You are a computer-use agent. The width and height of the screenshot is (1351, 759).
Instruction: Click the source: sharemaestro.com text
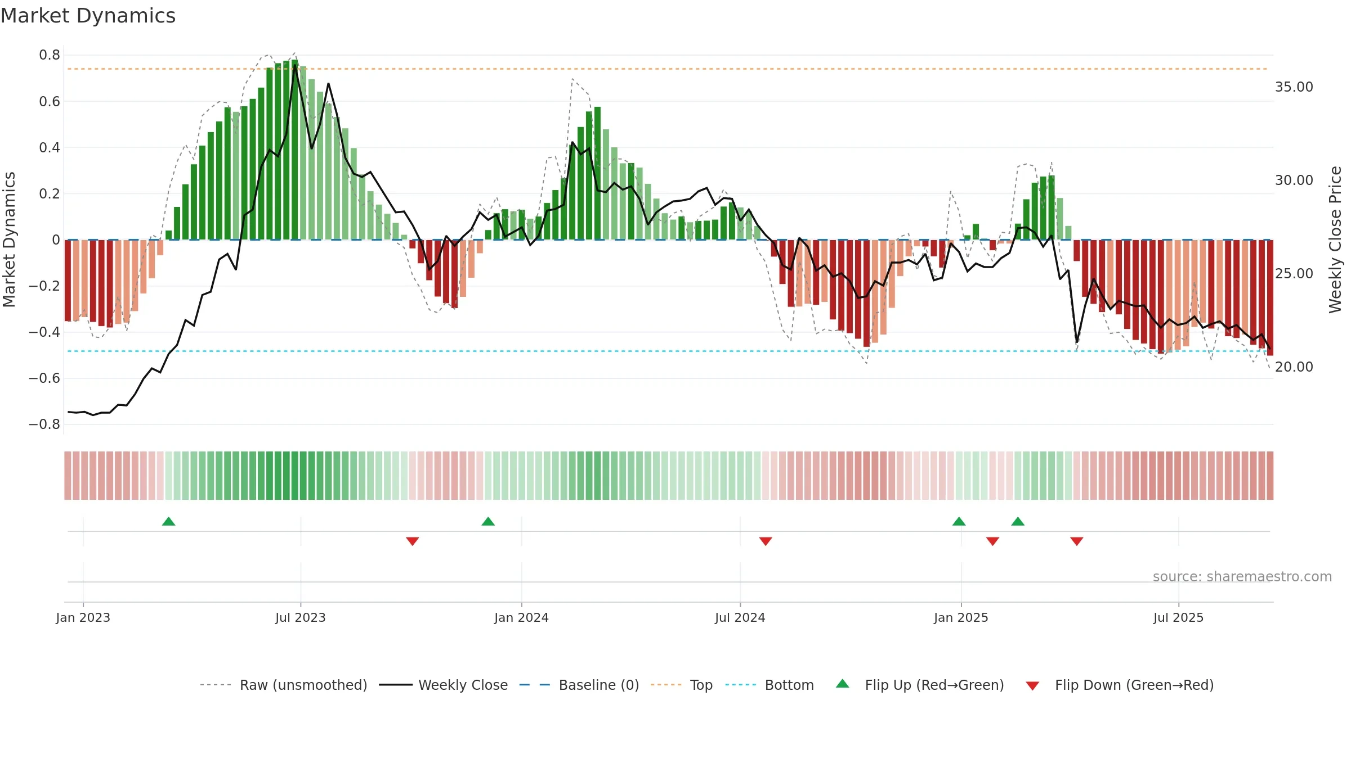pos(1242,576)
